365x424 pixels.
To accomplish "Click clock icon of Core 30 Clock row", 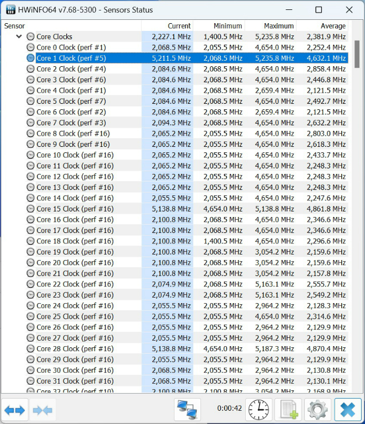I will pos(30,370).
